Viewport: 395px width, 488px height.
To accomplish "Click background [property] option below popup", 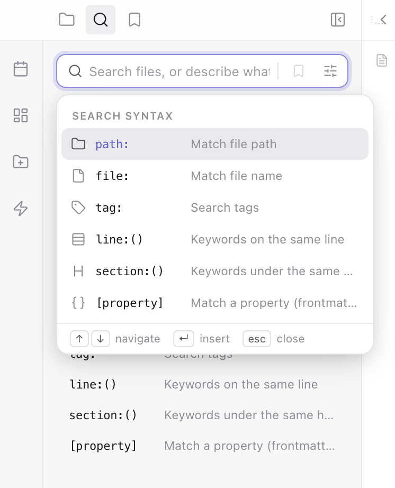I will [202, 446].
